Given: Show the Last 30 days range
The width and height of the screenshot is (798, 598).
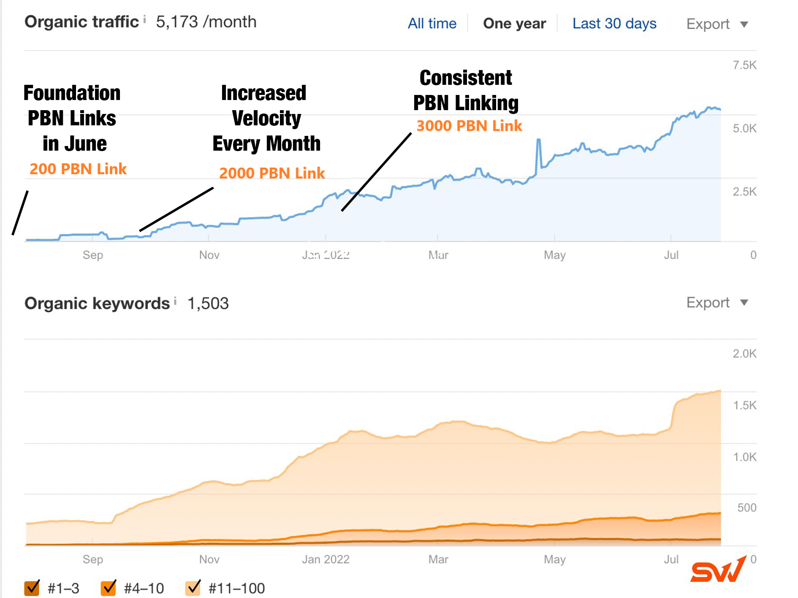Looking at the screenshot, I should tap(614, 23).
